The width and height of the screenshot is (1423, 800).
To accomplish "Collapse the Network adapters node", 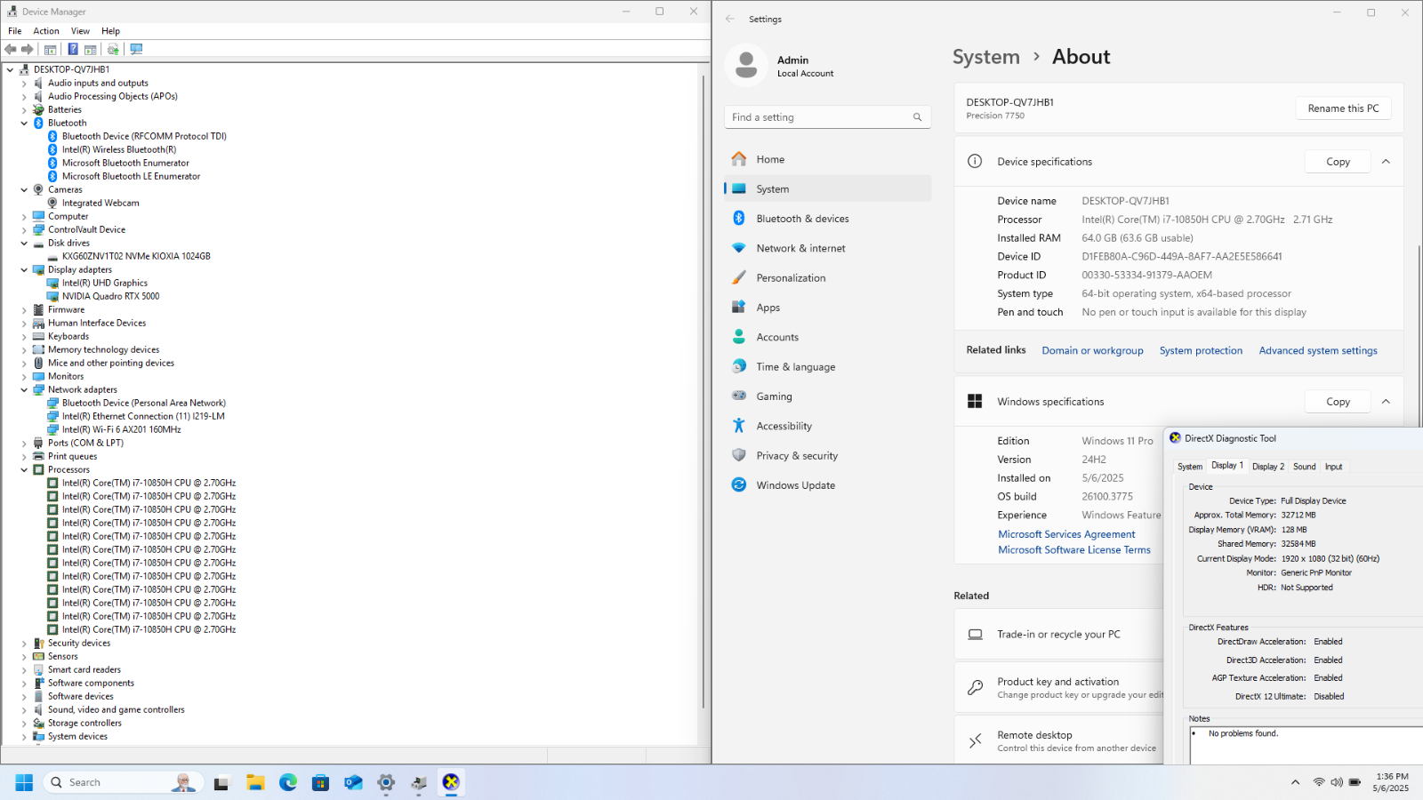I will 24,389.
